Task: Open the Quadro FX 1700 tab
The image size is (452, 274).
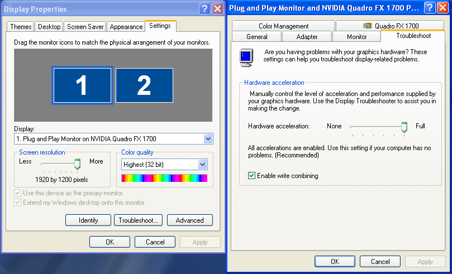Action: point(390,26)
